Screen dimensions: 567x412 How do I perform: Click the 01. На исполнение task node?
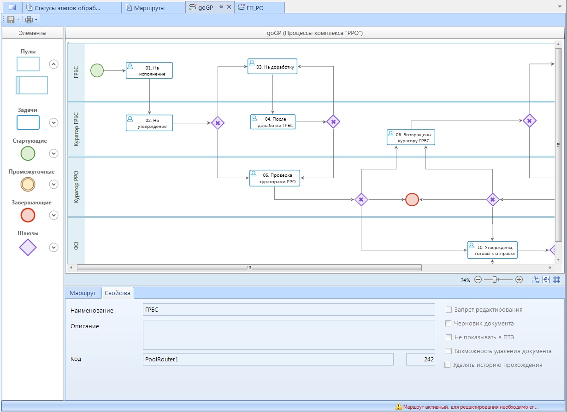pos(149,70)
